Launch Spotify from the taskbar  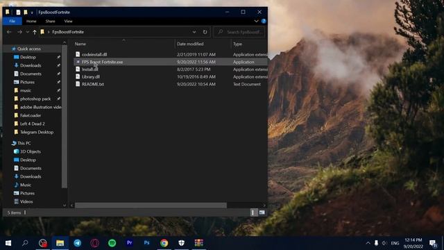pyautogui.click(x=112, y=243)
